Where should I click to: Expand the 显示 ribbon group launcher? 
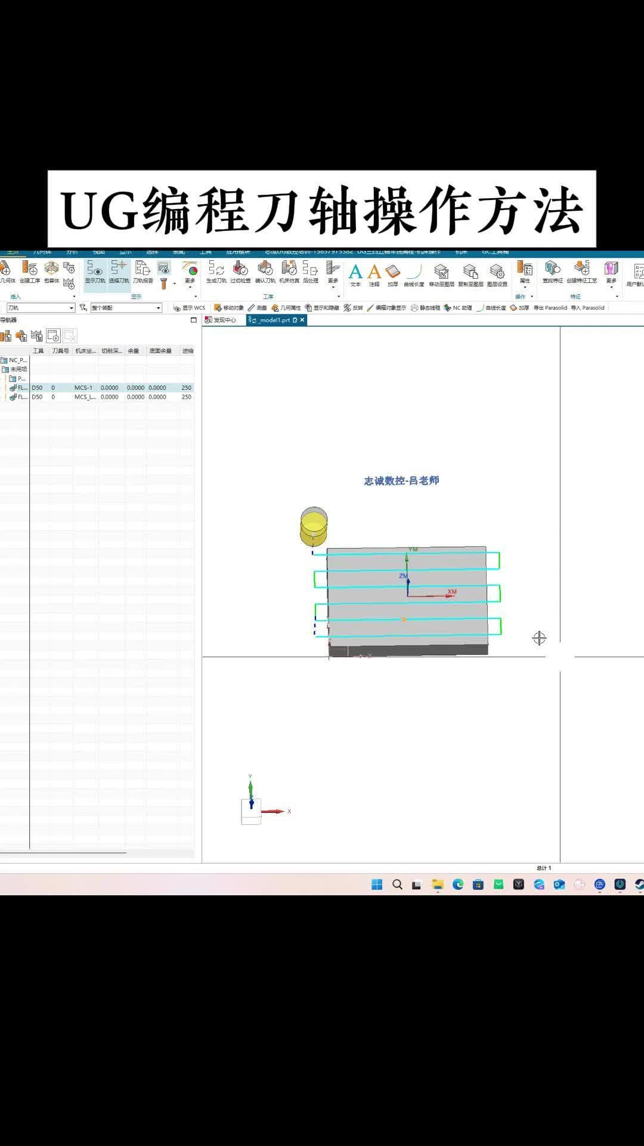click(196, 297)
